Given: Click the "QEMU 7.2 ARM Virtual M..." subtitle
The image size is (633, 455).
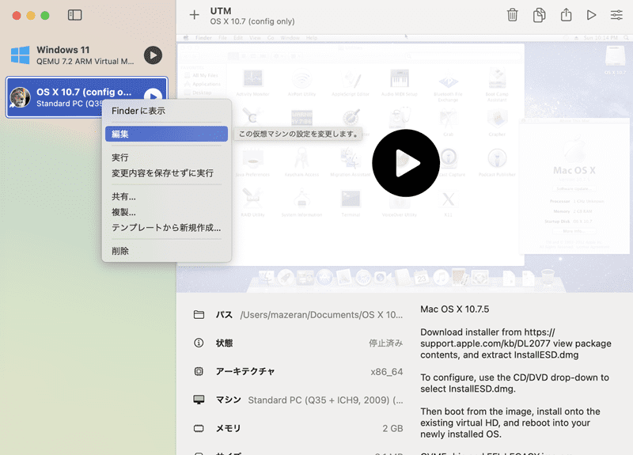Looking at the screenshot, I should click(x=85, y=62).
